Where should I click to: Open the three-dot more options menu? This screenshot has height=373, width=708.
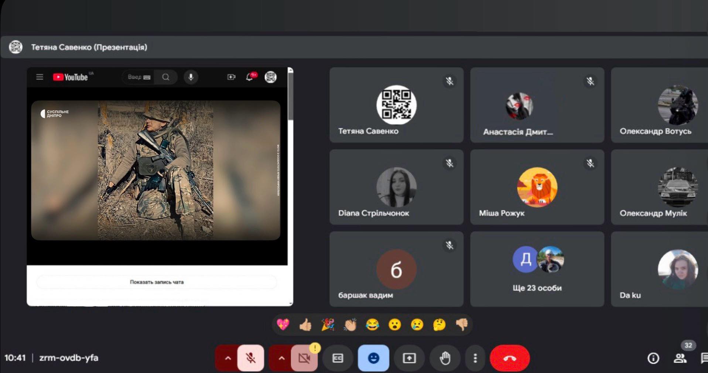pyautogui.click(x=475, y=358)
